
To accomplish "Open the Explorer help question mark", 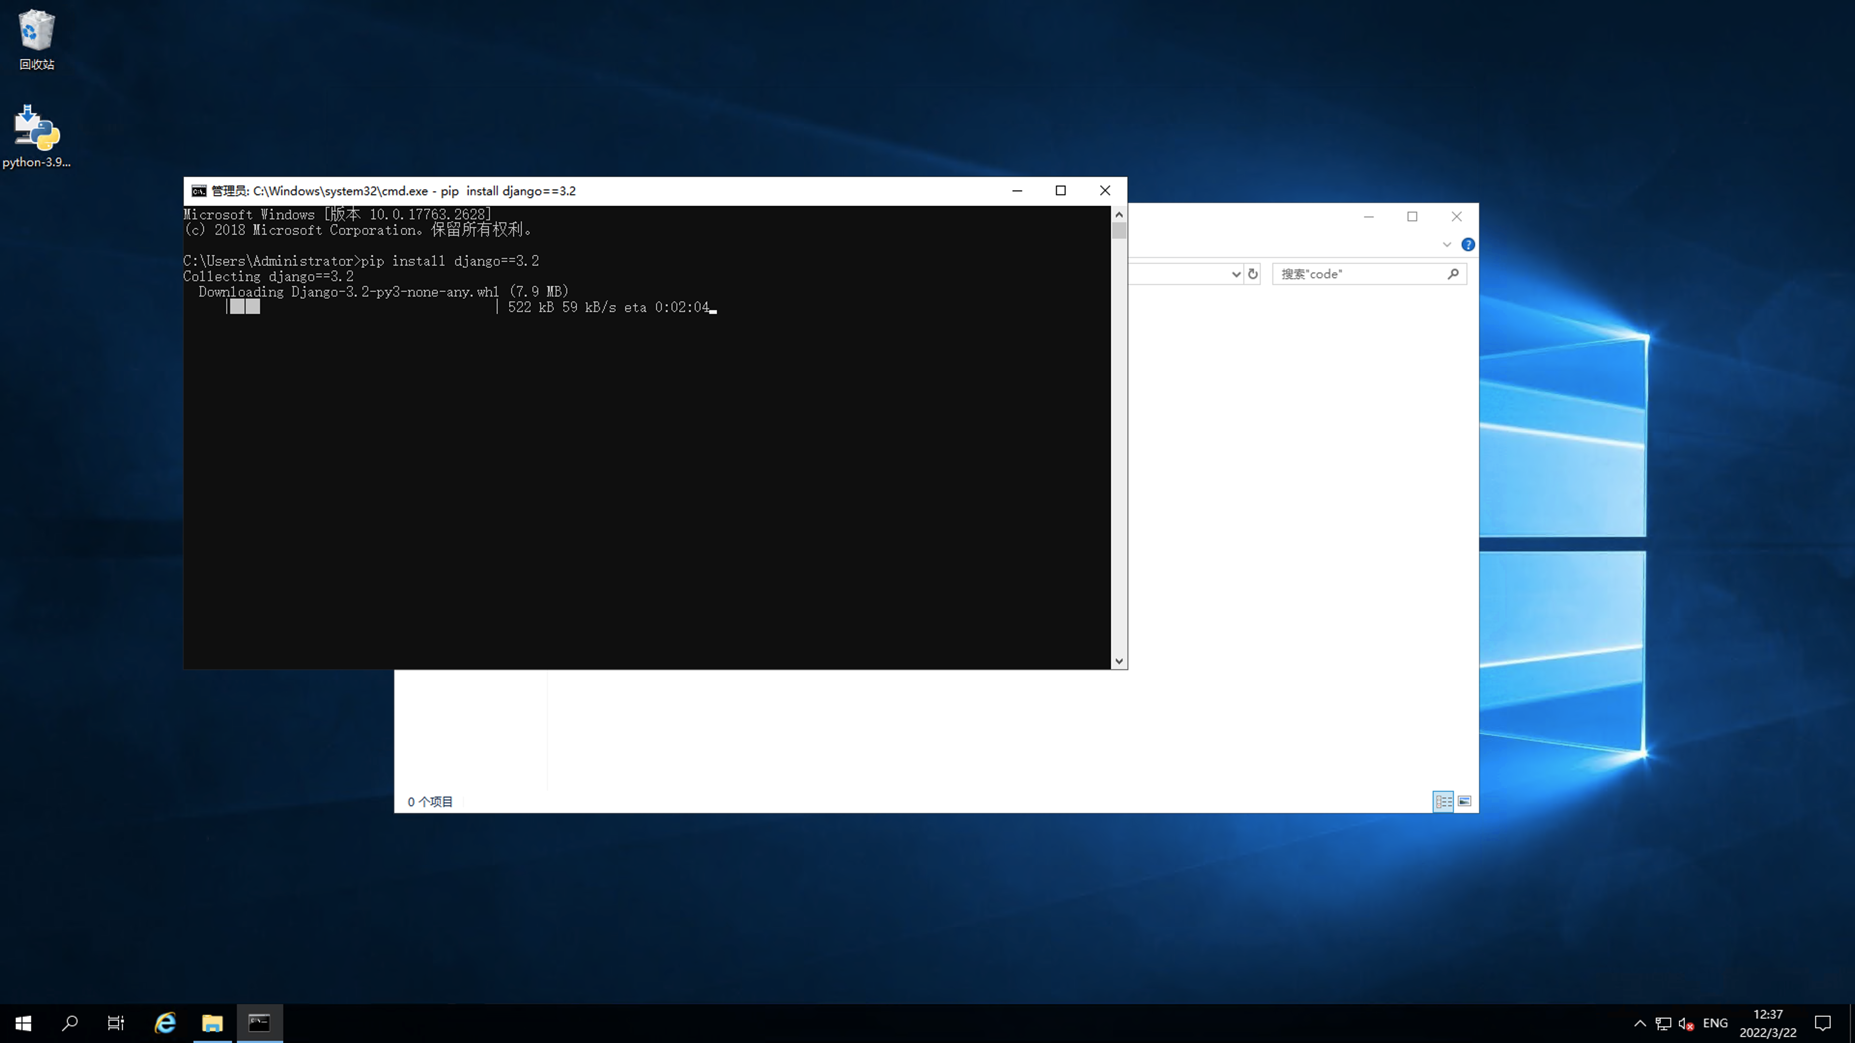I will pyautogui.click(x=1468, y=245).
